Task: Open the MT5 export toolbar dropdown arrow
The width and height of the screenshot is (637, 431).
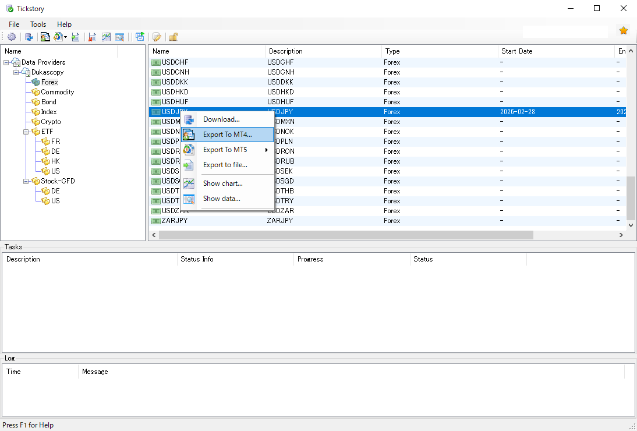Action: pyautogui.click(x=65, y=37)
